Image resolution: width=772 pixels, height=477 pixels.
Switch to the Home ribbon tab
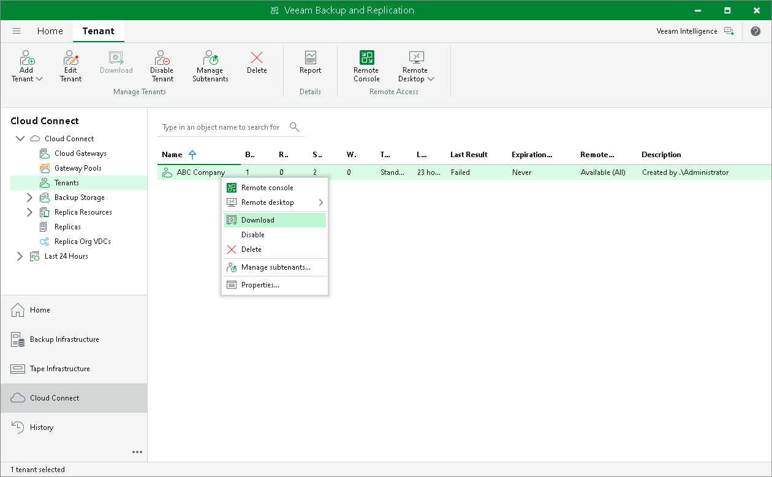50,31
